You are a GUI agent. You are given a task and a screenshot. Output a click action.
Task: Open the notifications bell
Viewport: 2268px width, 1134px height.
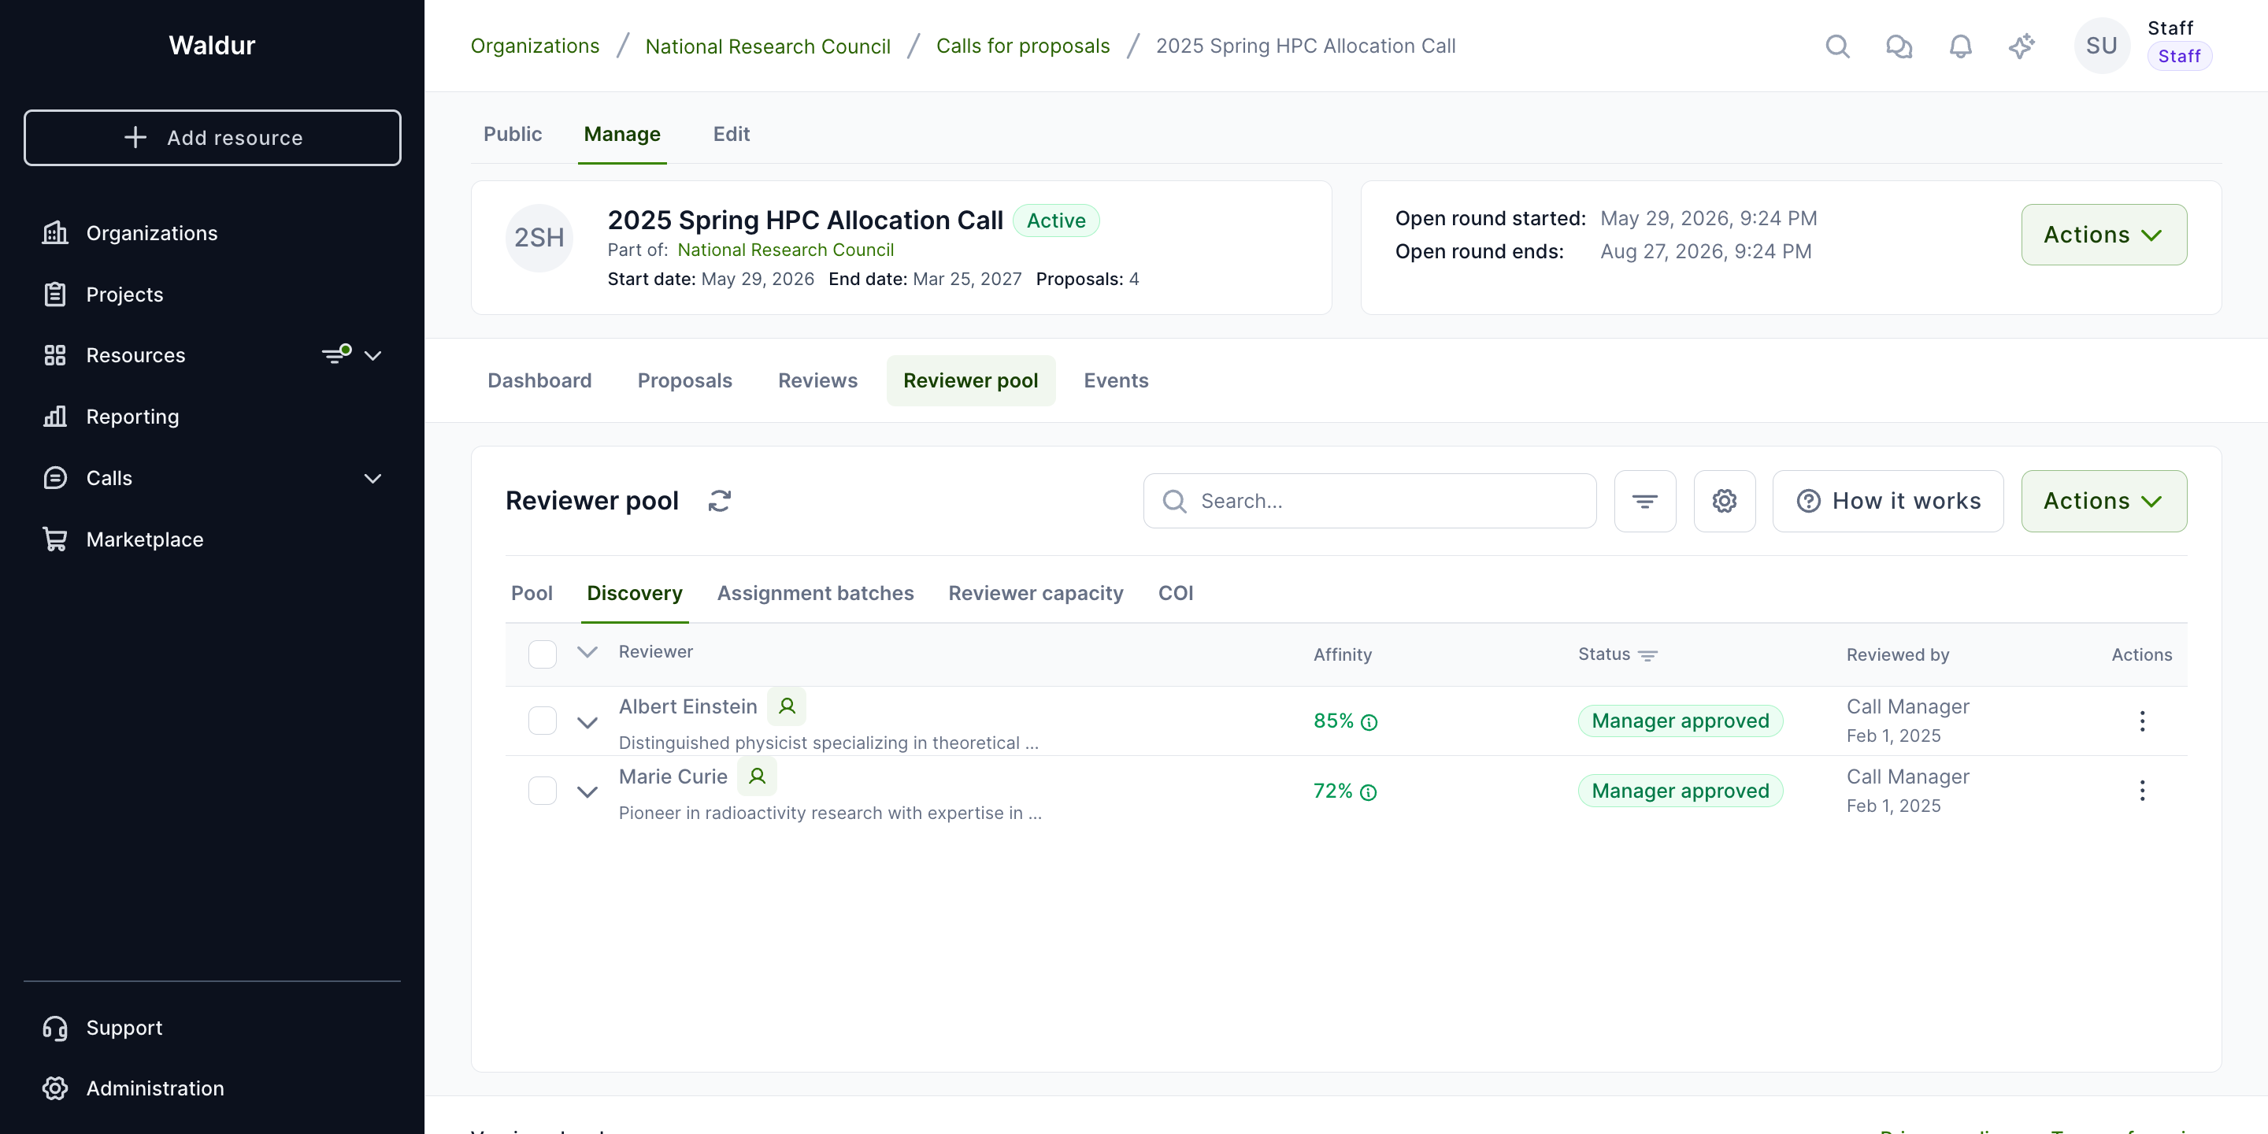click(1960, 46)
